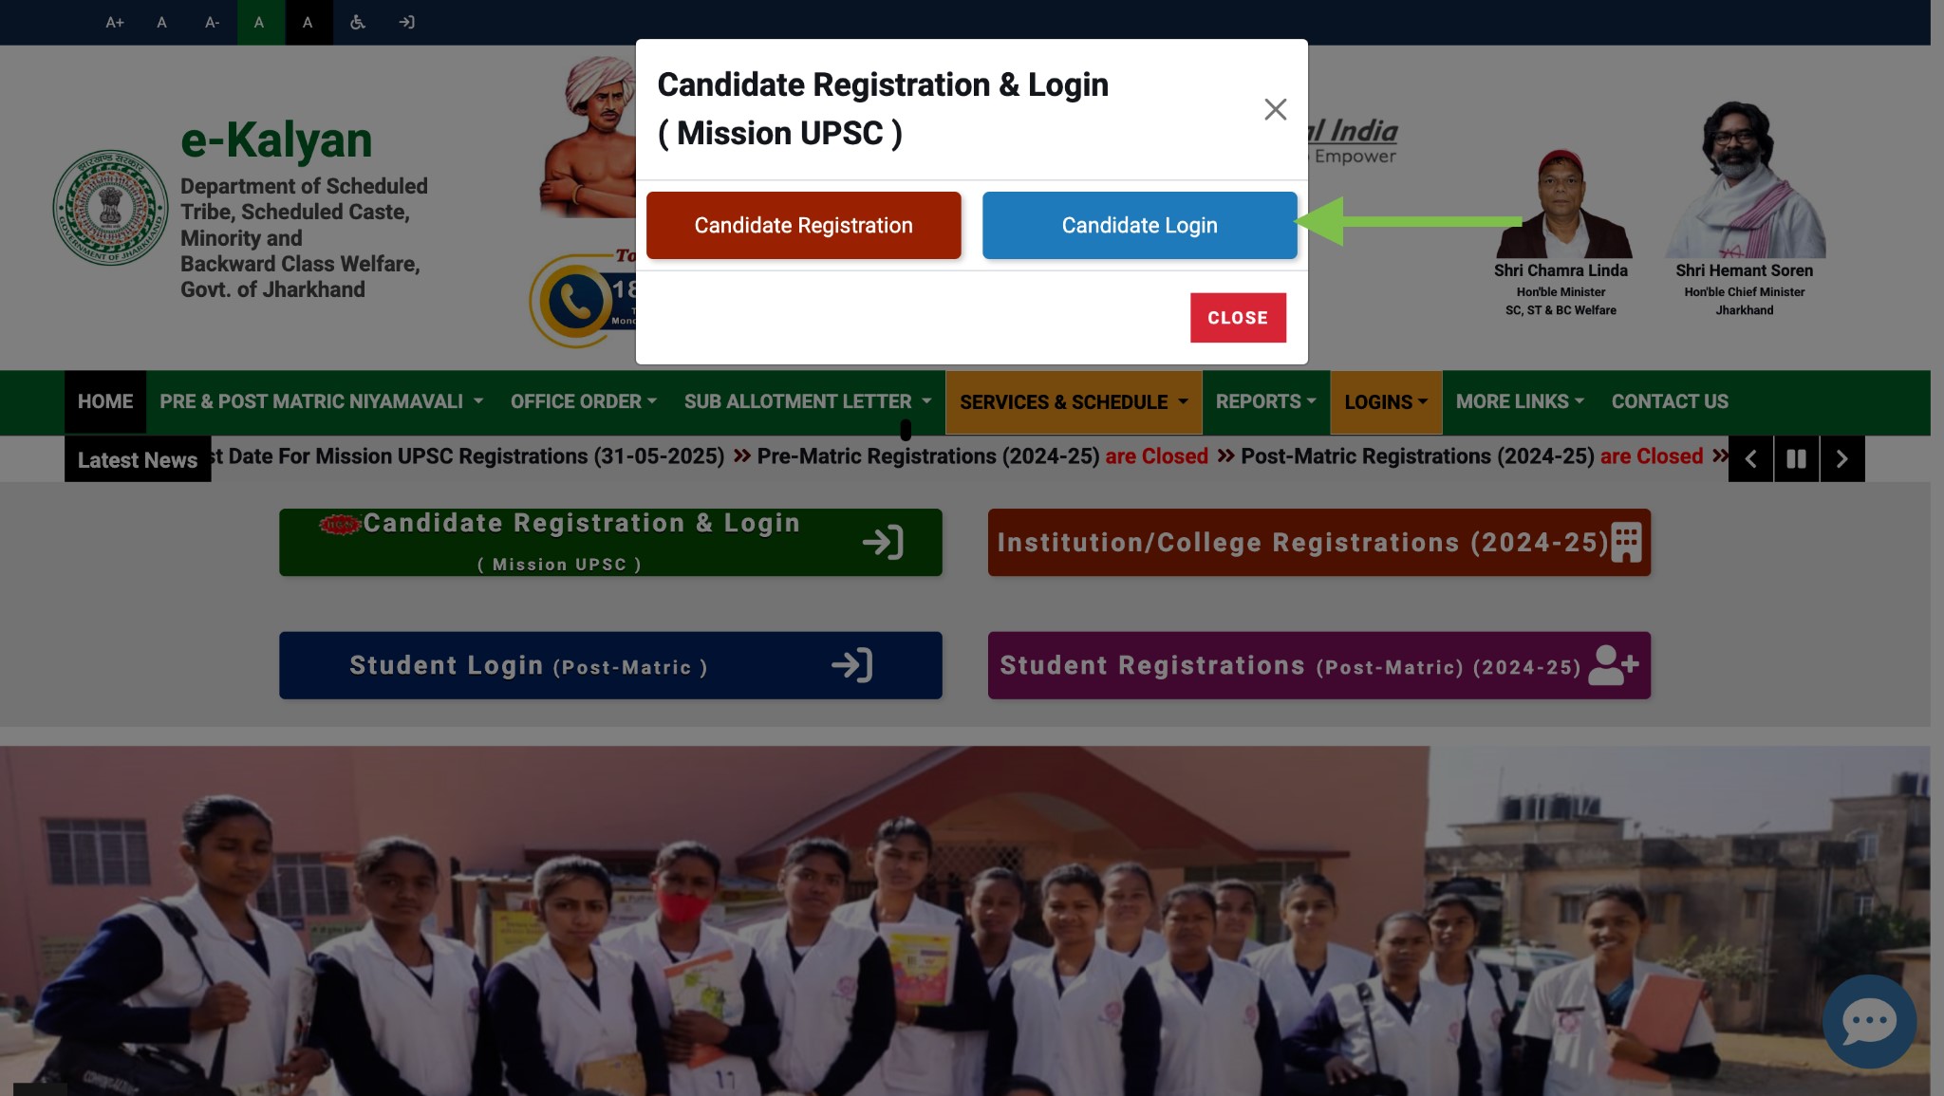1944x1096 pixels.
Task: Click the Candidate Login button
Action: tap(1139, 226)
